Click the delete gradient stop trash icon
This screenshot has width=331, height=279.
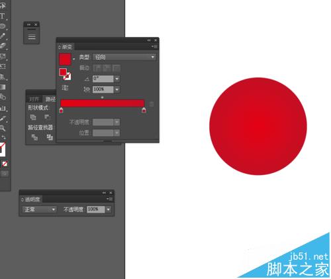[x=152, y=104]
